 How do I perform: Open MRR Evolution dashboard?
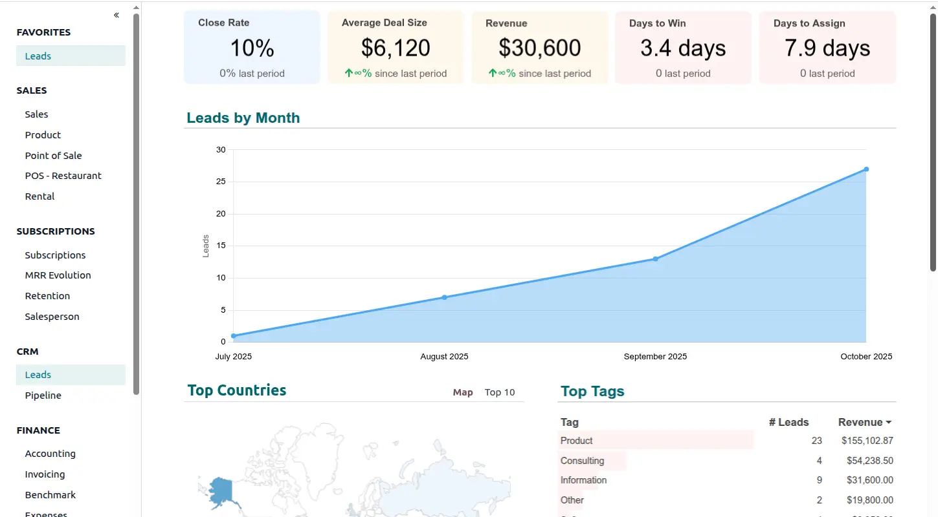58,275
